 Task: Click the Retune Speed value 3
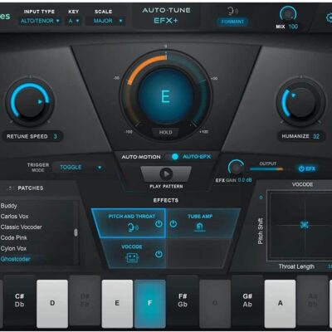55,136
